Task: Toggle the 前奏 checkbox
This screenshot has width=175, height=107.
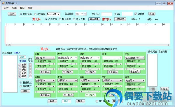Action: tap(20, 65)
